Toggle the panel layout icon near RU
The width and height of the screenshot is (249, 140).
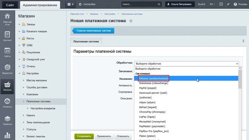pyautogui.click(x=221, y=4)
